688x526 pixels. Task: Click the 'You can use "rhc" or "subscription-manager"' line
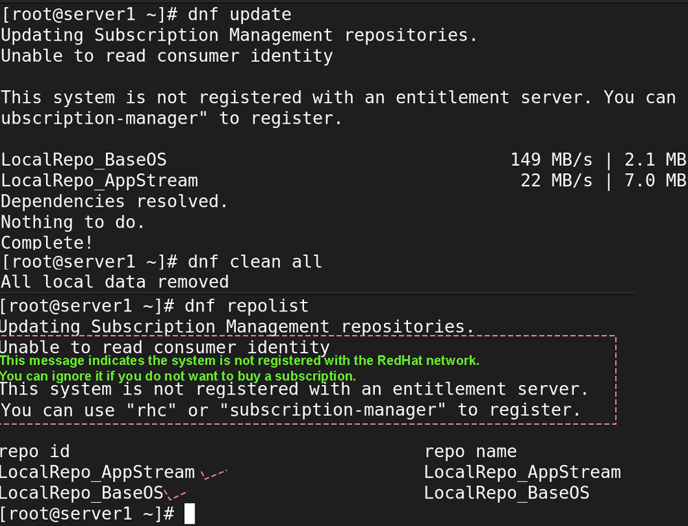291,410
